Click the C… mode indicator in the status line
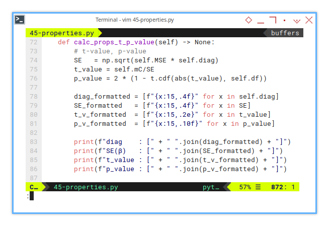This screenshot has height=226, width=329. (x=34, y=187)
